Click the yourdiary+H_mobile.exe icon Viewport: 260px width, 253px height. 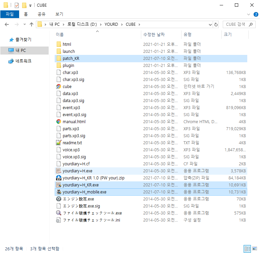58,192
